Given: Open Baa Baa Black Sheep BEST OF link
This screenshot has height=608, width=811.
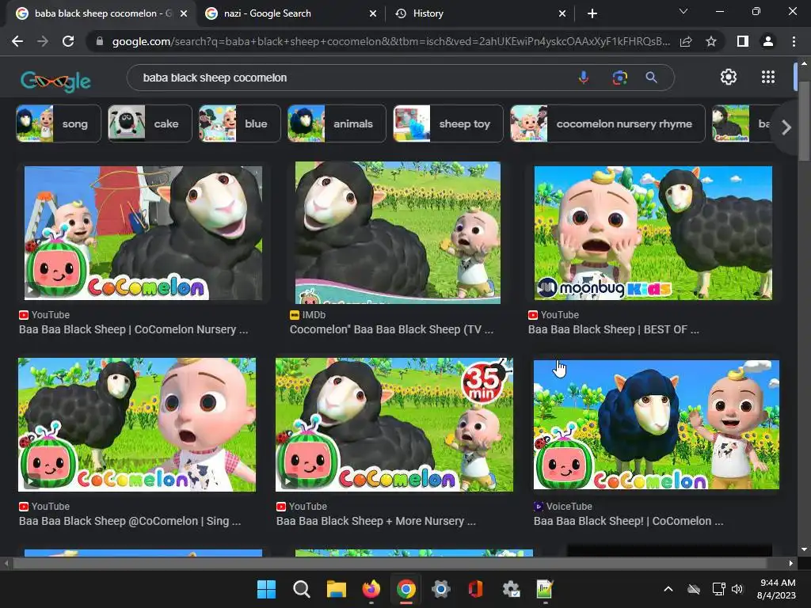Looking at the screenshot, I should point(614,330).
